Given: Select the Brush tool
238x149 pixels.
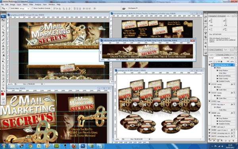Looking at the screenshot, I should point(3,42).
